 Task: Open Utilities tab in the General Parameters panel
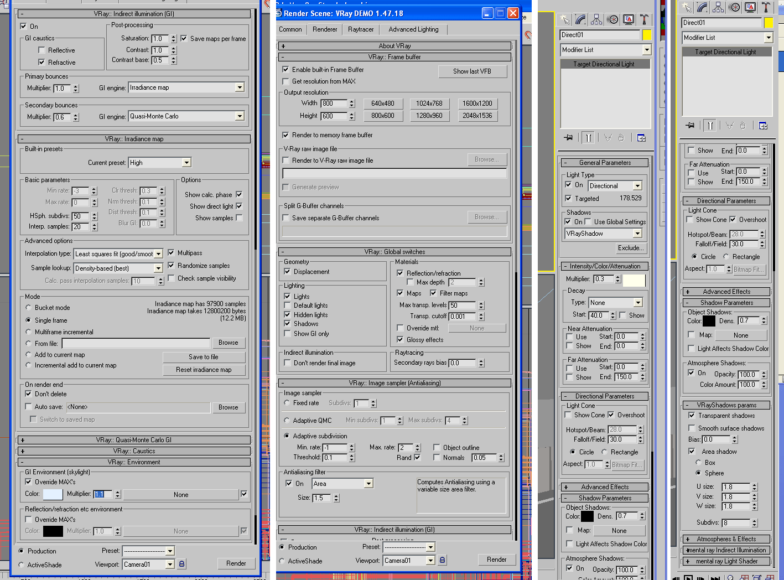(x=645, y=20)
